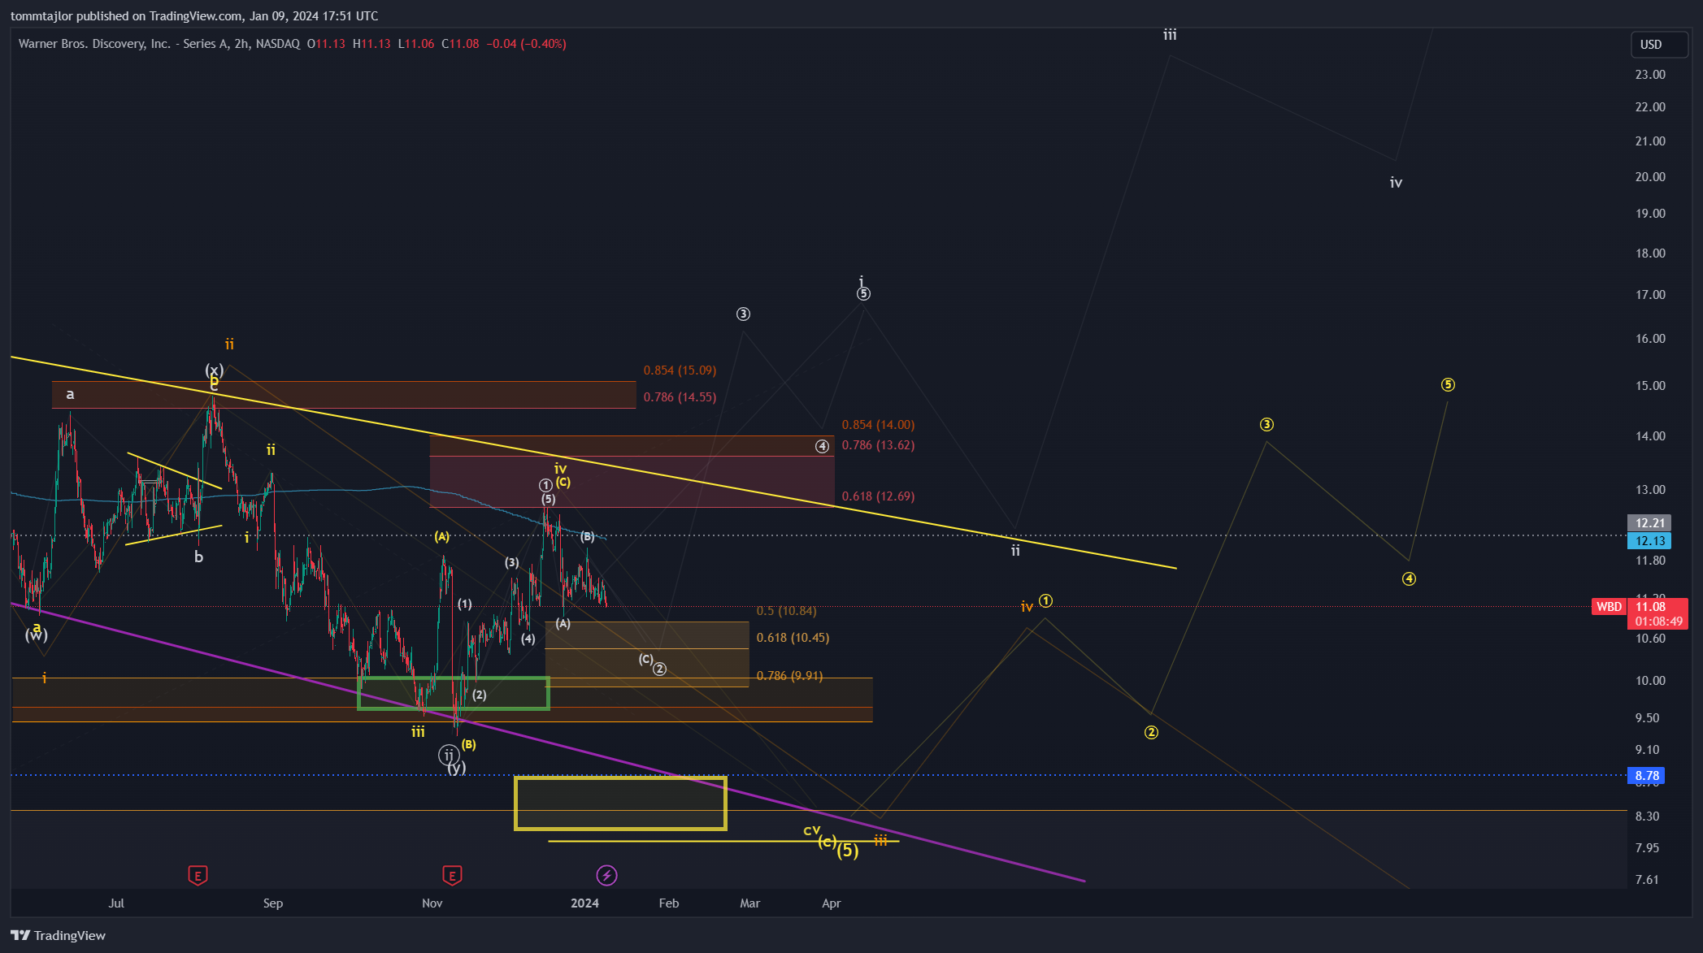The height and width of the screenshot is (953, 1703).
Task: Click the 01:08:49 bar countdown timer
Action: (1658, 622)
